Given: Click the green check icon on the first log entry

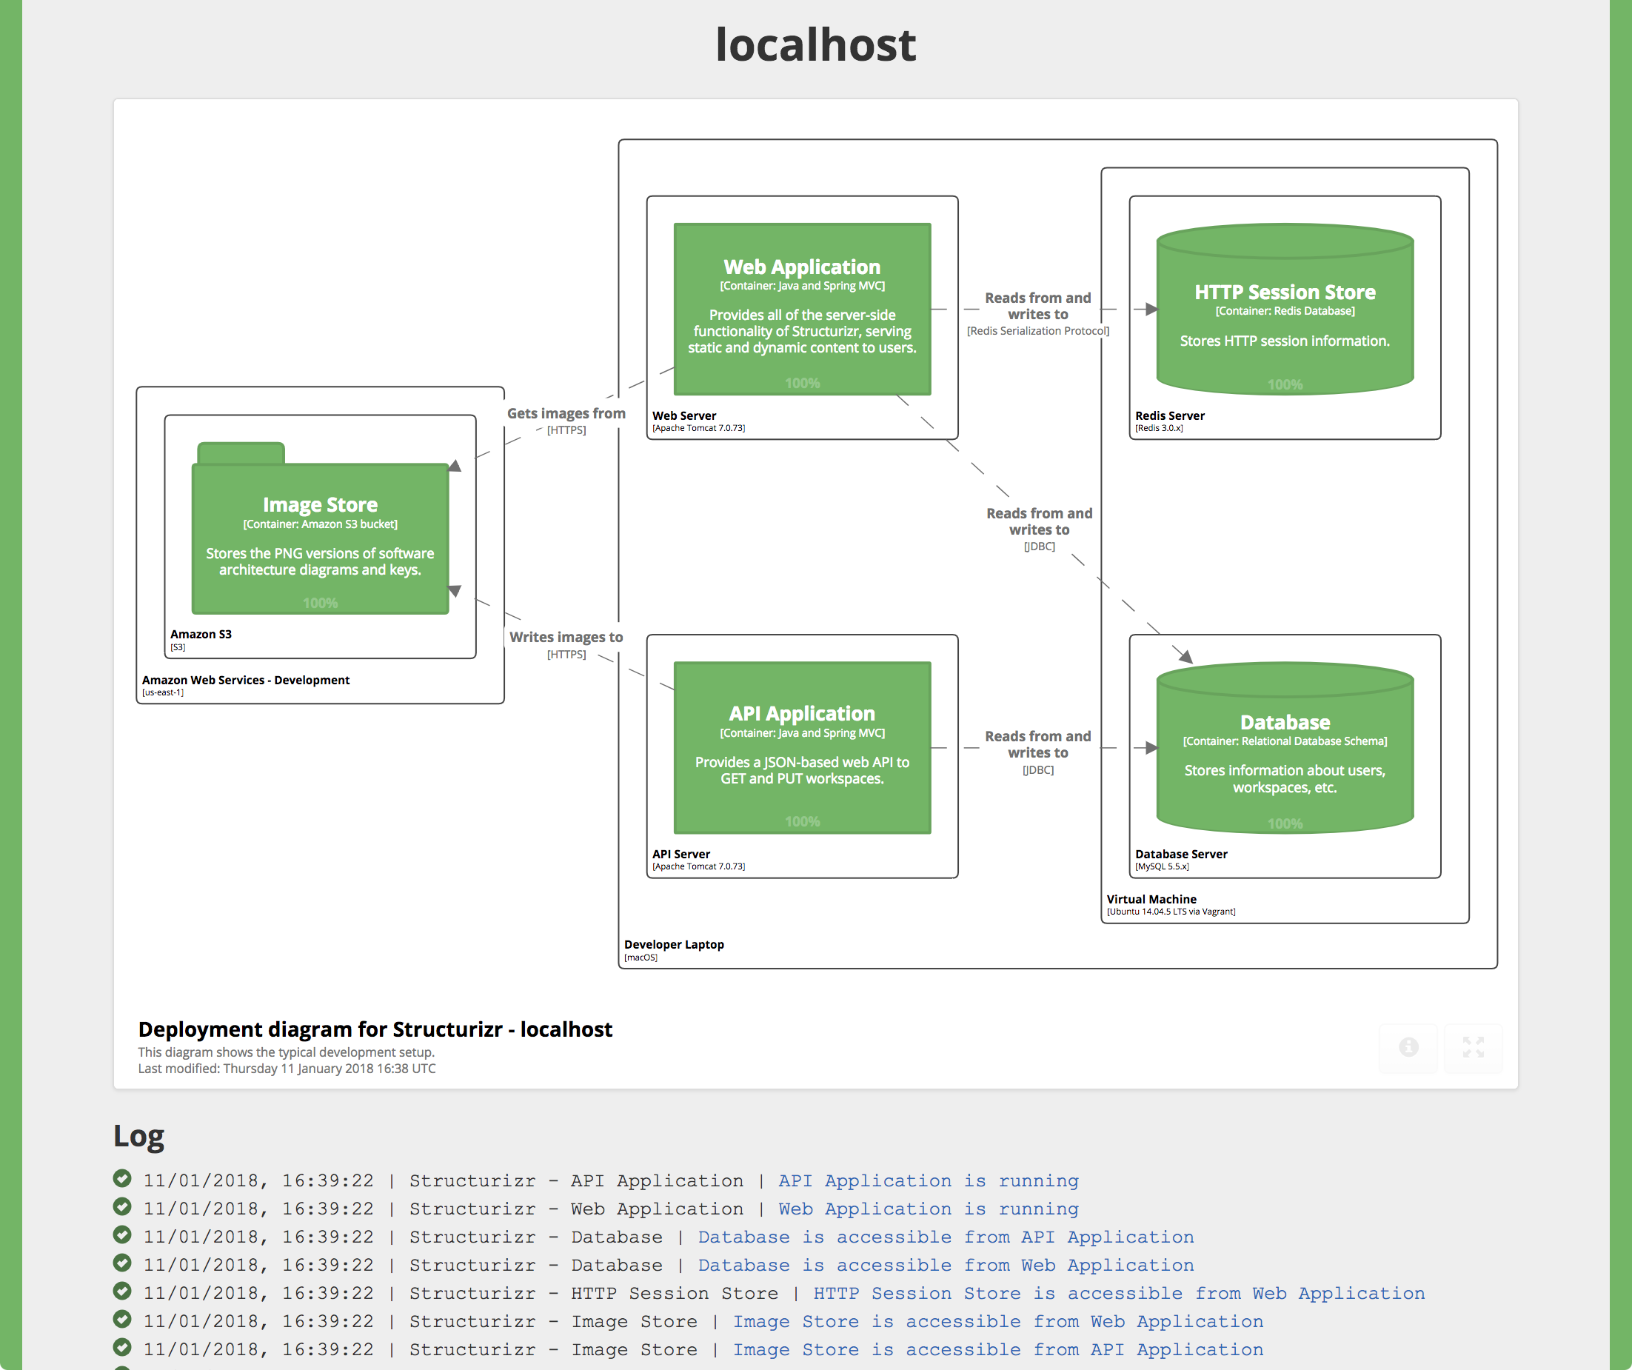Looking at the screenshot, I should (122, 1180).
